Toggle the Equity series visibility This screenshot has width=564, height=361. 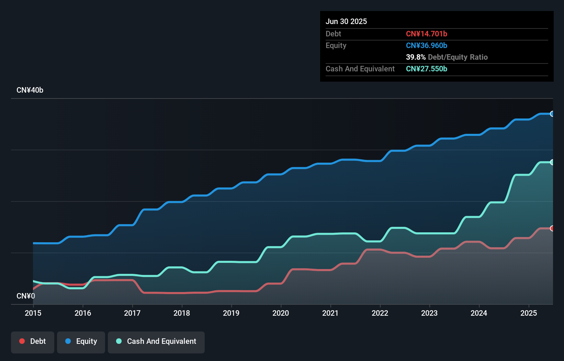[x=81, y=341]
